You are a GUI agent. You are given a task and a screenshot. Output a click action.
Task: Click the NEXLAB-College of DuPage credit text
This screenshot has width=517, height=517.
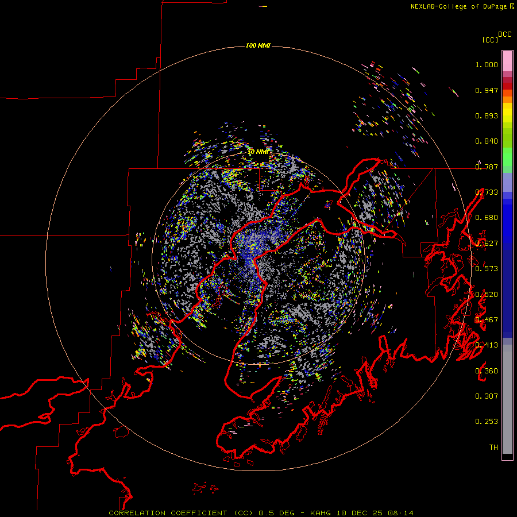[x=458, y=6]
